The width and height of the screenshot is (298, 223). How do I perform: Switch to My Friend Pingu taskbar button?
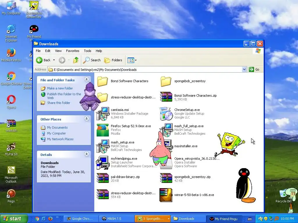[x=224, y=219]
